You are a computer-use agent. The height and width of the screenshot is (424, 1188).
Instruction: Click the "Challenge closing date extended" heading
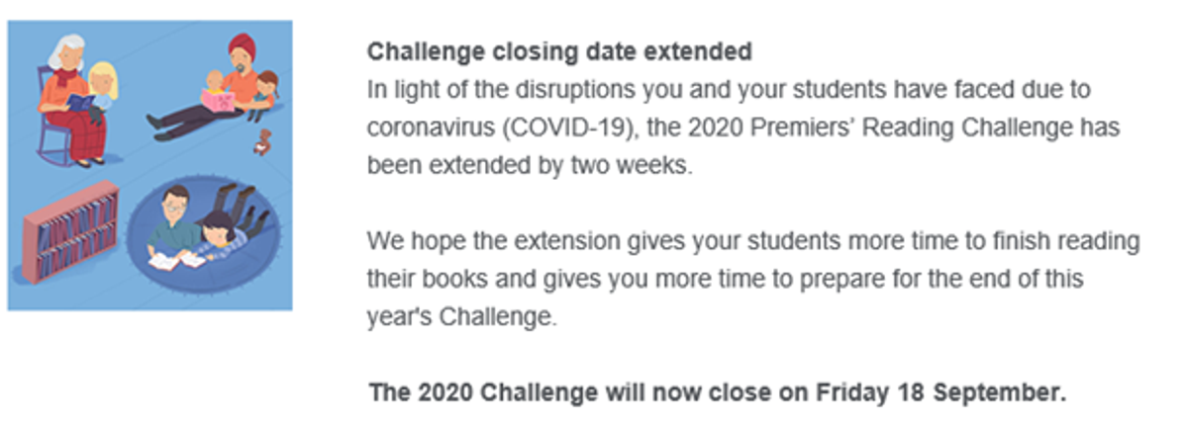tap(559, 50)
